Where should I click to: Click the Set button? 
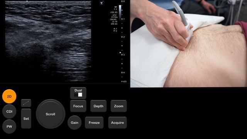click(26, 119)
